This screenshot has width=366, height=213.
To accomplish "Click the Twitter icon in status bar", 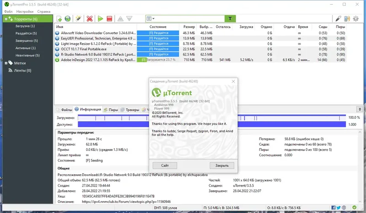I will 339,208.
